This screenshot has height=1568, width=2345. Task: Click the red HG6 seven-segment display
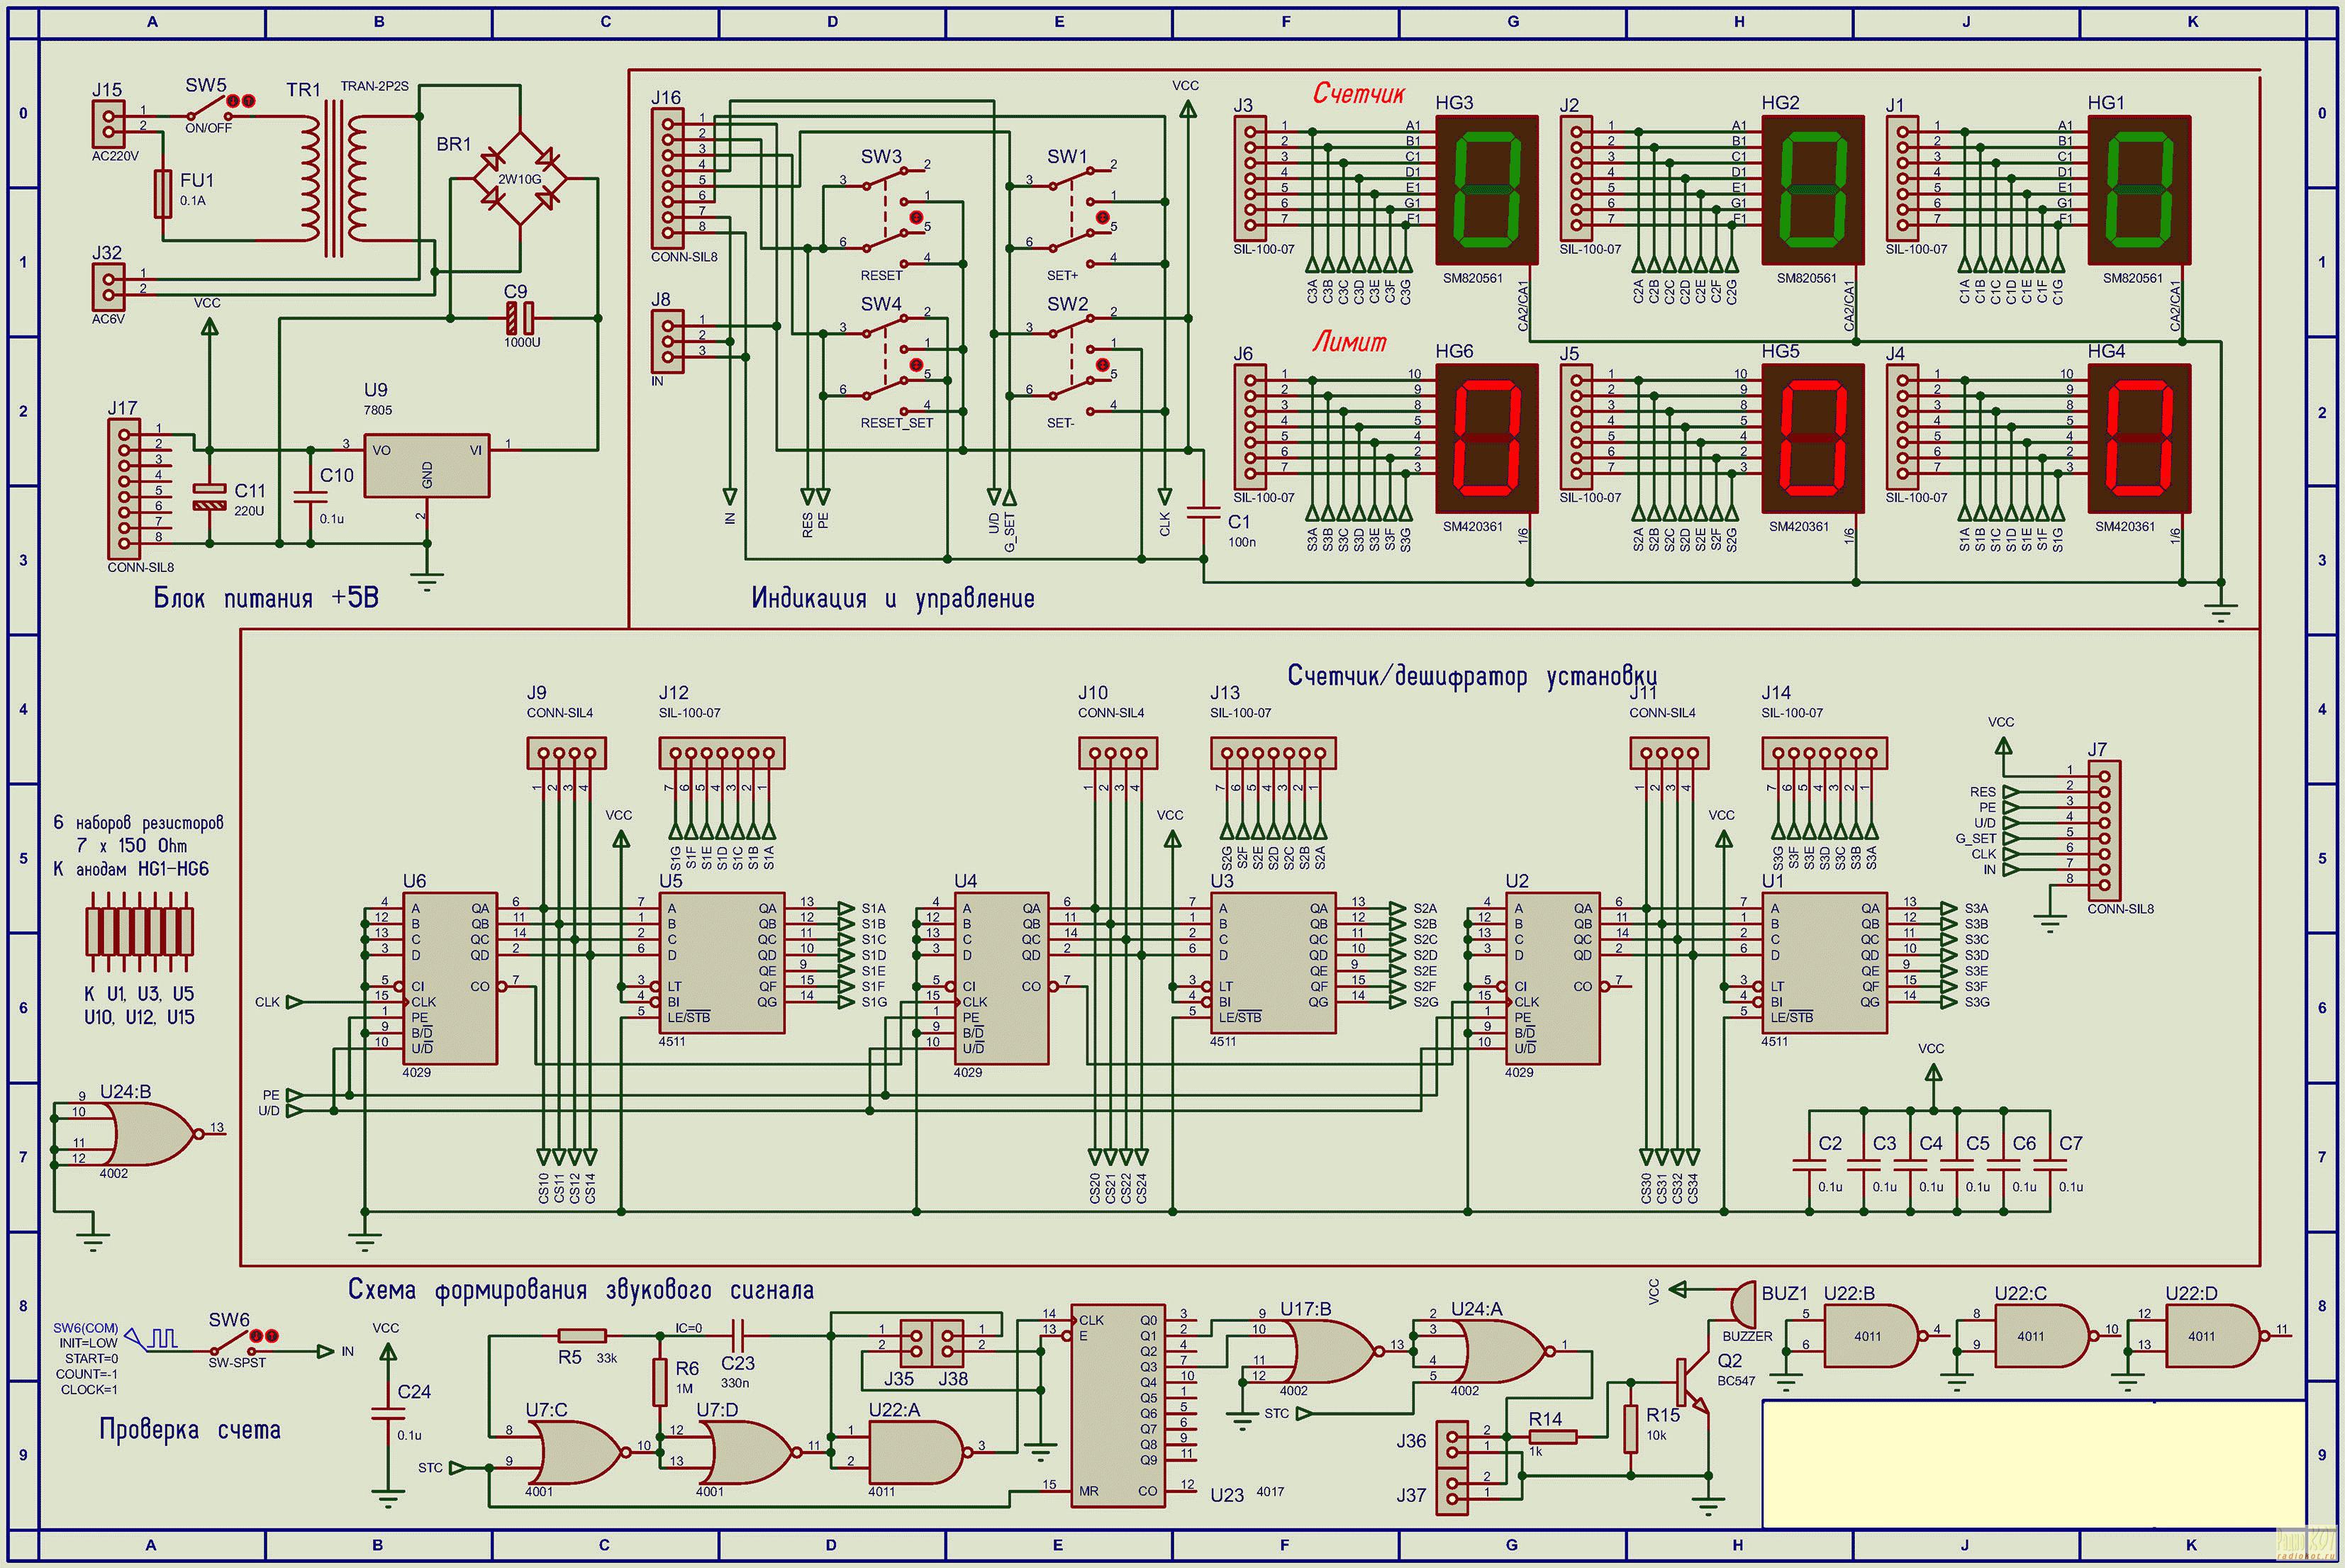point(1487,438)
